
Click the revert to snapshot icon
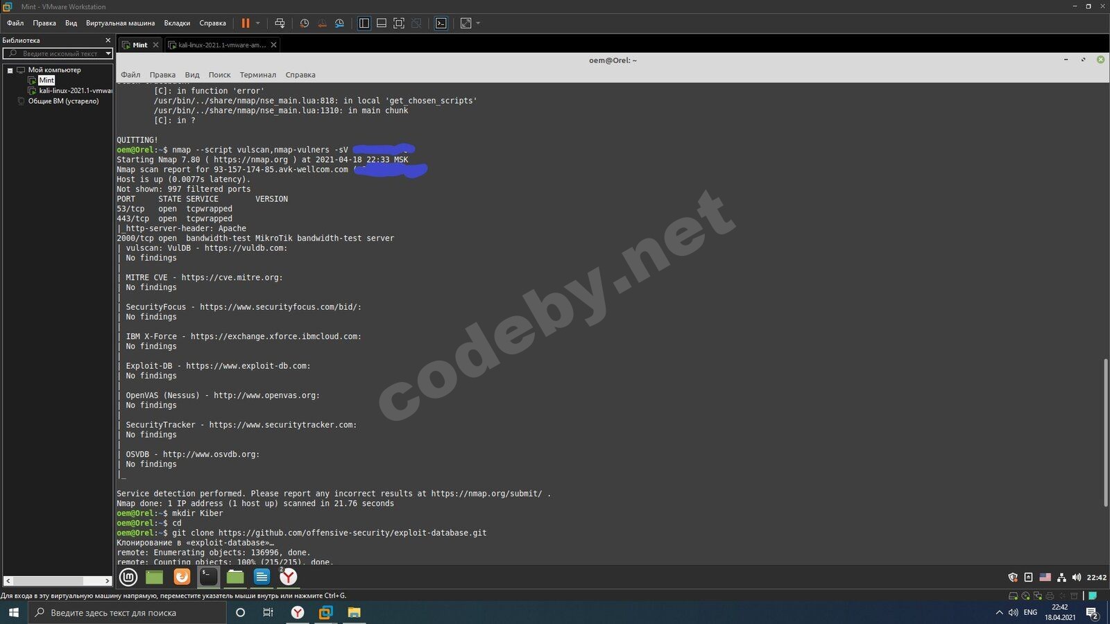pos(322,23)
